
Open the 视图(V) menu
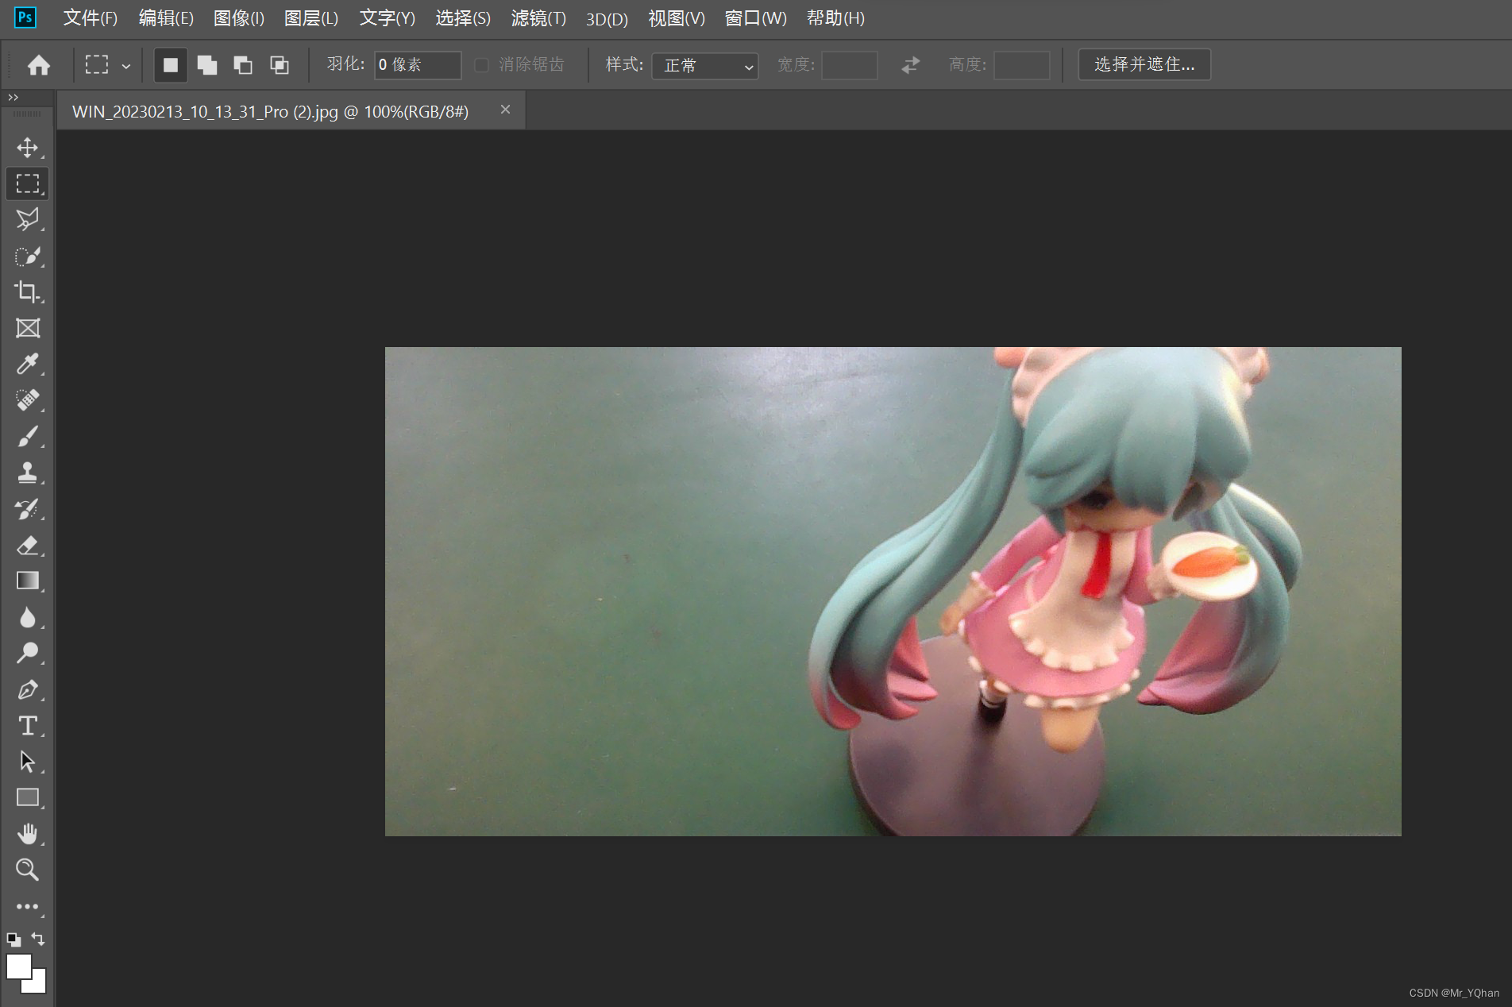point(677,18)
